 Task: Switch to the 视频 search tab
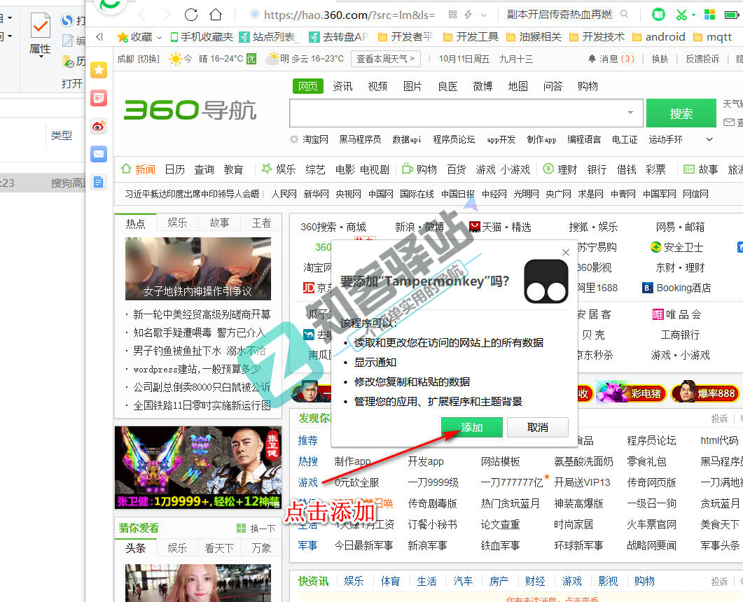pyautogui.click(x=377, y=86)
